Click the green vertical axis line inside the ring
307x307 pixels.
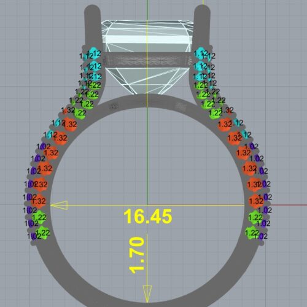(147, 155)
